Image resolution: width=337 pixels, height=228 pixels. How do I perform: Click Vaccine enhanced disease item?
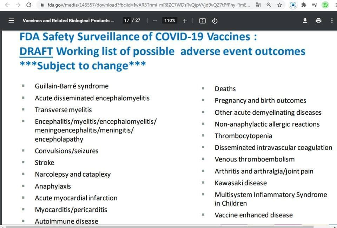tap(253, 215)
